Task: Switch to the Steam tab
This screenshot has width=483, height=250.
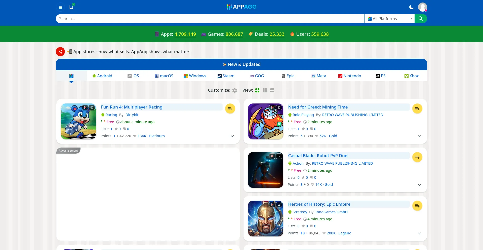Action: click(x=226, y=76)
